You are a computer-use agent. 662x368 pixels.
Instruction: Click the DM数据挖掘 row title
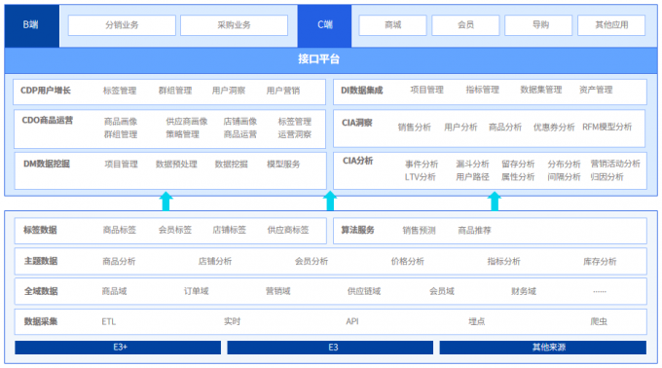[47, 164]
